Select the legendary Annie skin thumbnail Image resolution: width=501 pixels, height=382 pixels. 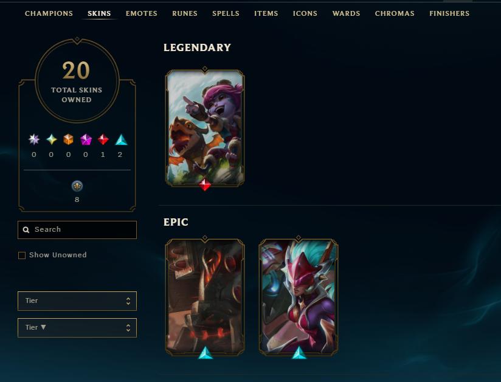tap(205, 128)
